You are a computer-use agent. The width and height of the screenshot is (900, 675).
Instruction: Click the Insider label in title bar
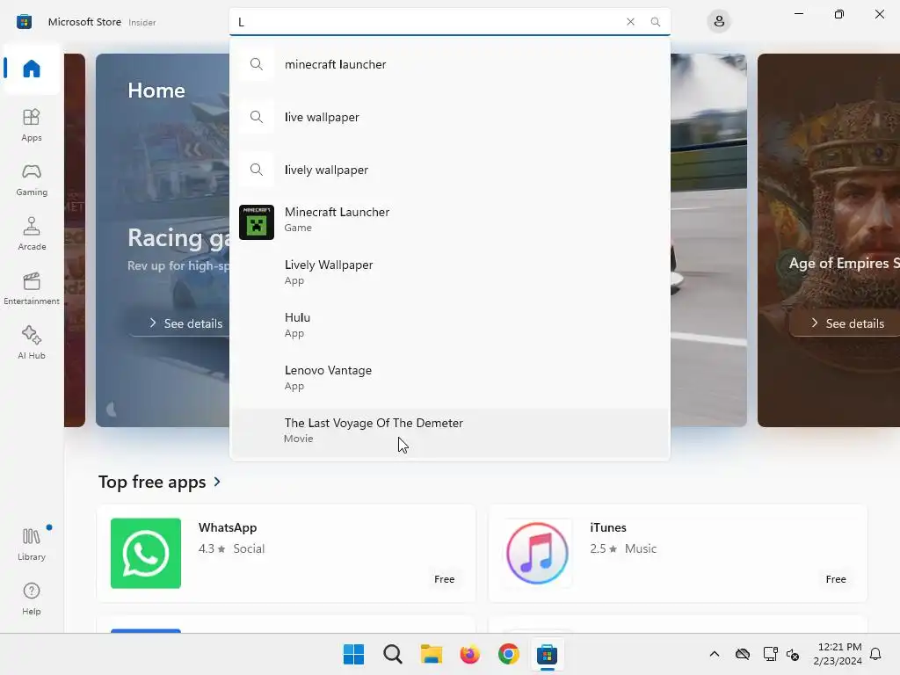coord(142,22)
